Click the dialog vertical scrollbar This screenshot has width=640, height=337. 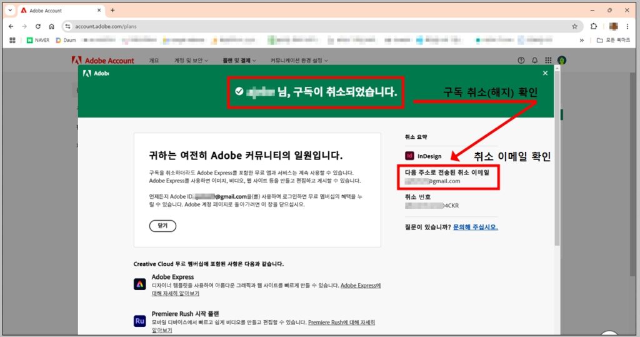pyautogui.click(x=557, y=158)
